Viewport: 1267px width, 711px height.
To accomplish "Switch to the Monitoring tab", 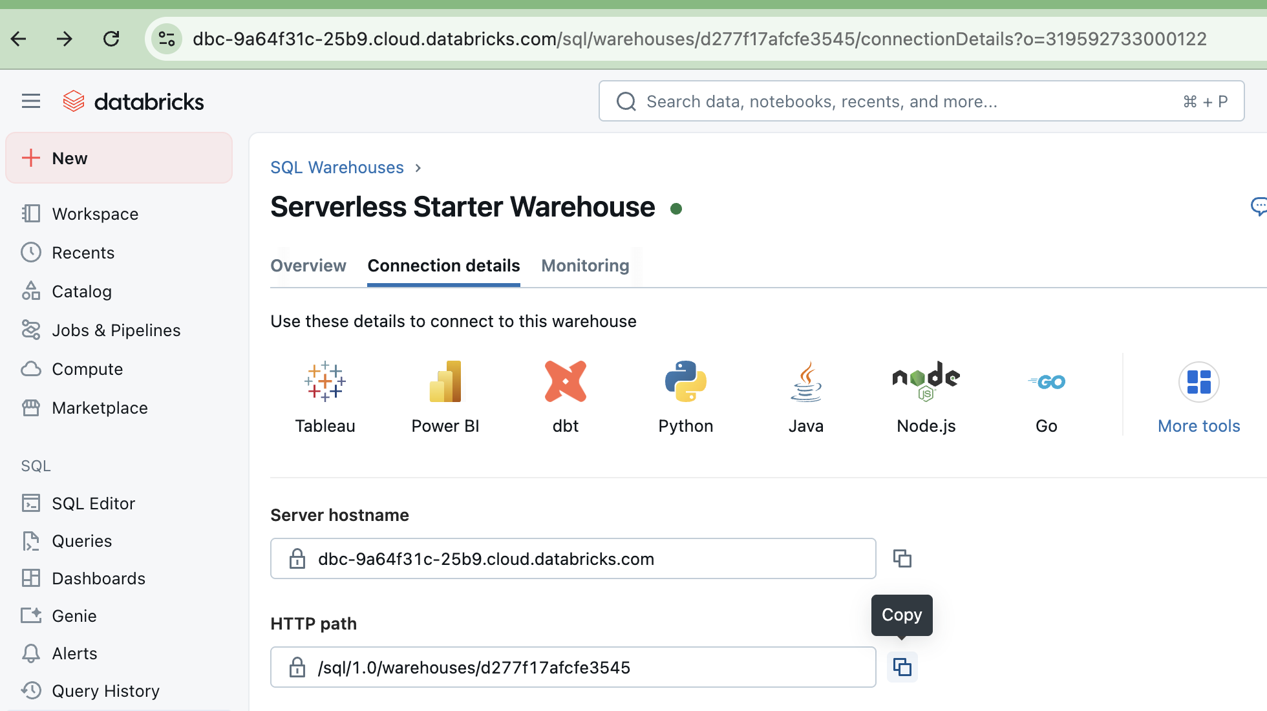I will coord(585,266).
